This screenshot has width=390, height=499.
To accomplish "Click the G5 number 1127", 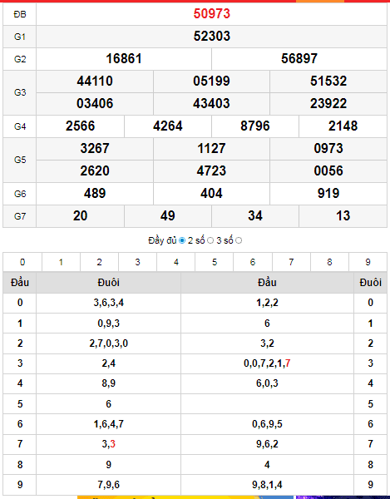I will tap(211, 149).
